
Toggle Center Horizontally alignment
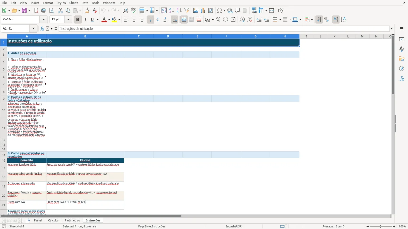tap(134, 20)
